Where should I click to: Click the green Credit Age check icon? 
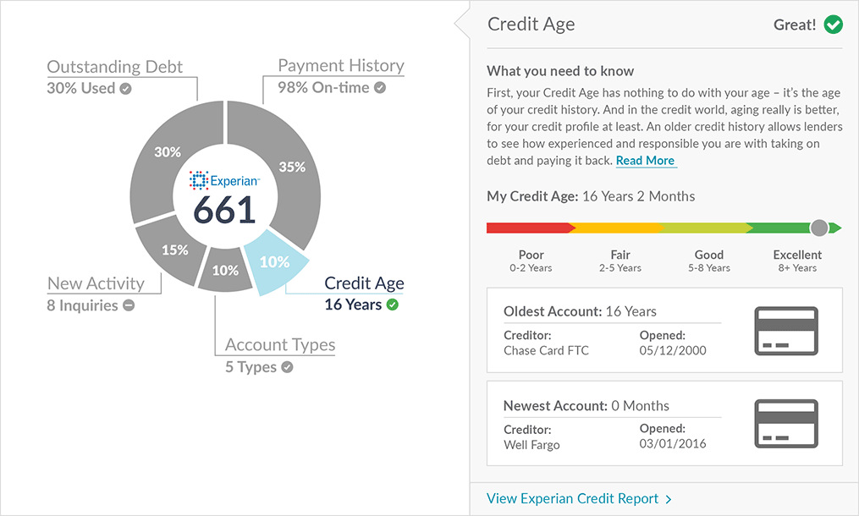click(x=392, y=305)
